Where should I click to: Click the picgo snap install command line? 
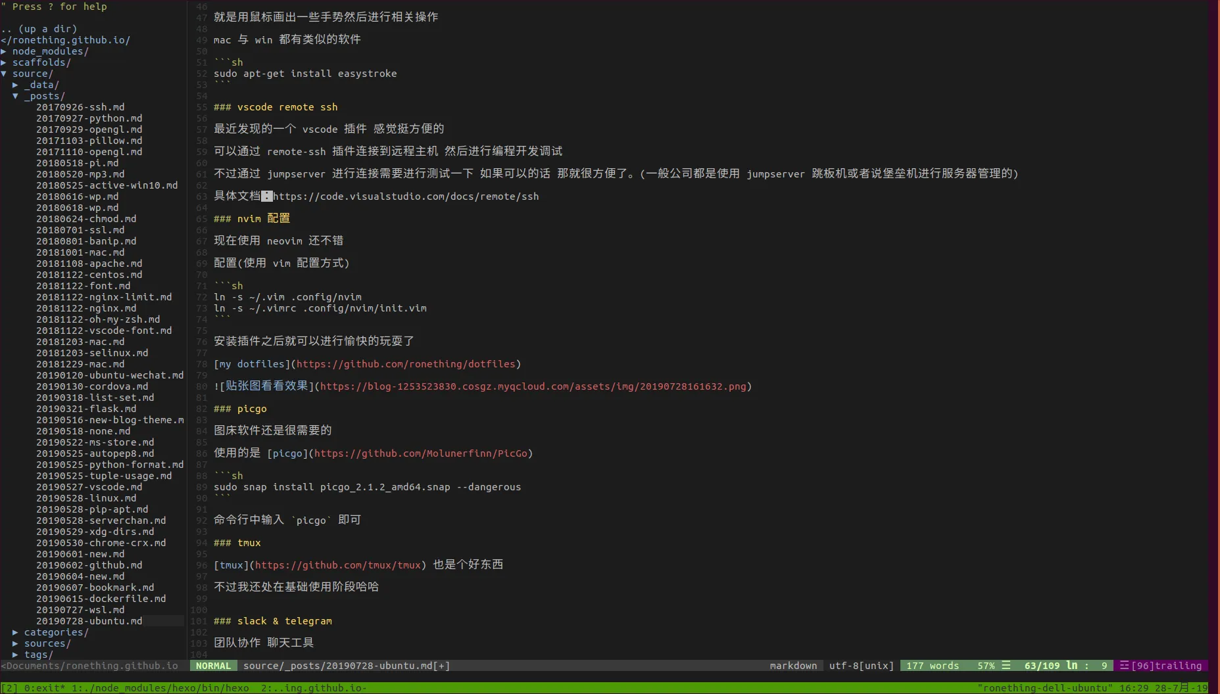tap(367, 487)
